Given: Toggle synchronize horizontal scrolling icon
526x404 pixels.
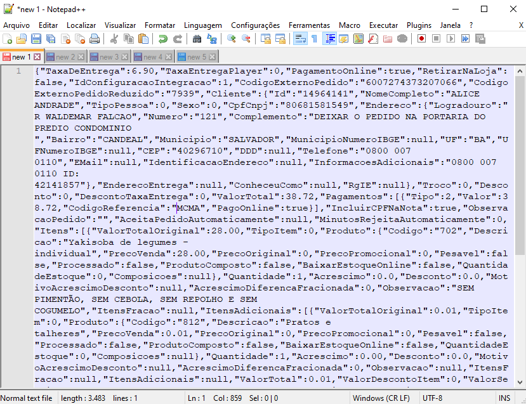Looking at the screenshot, I should [x=280, y=39].
